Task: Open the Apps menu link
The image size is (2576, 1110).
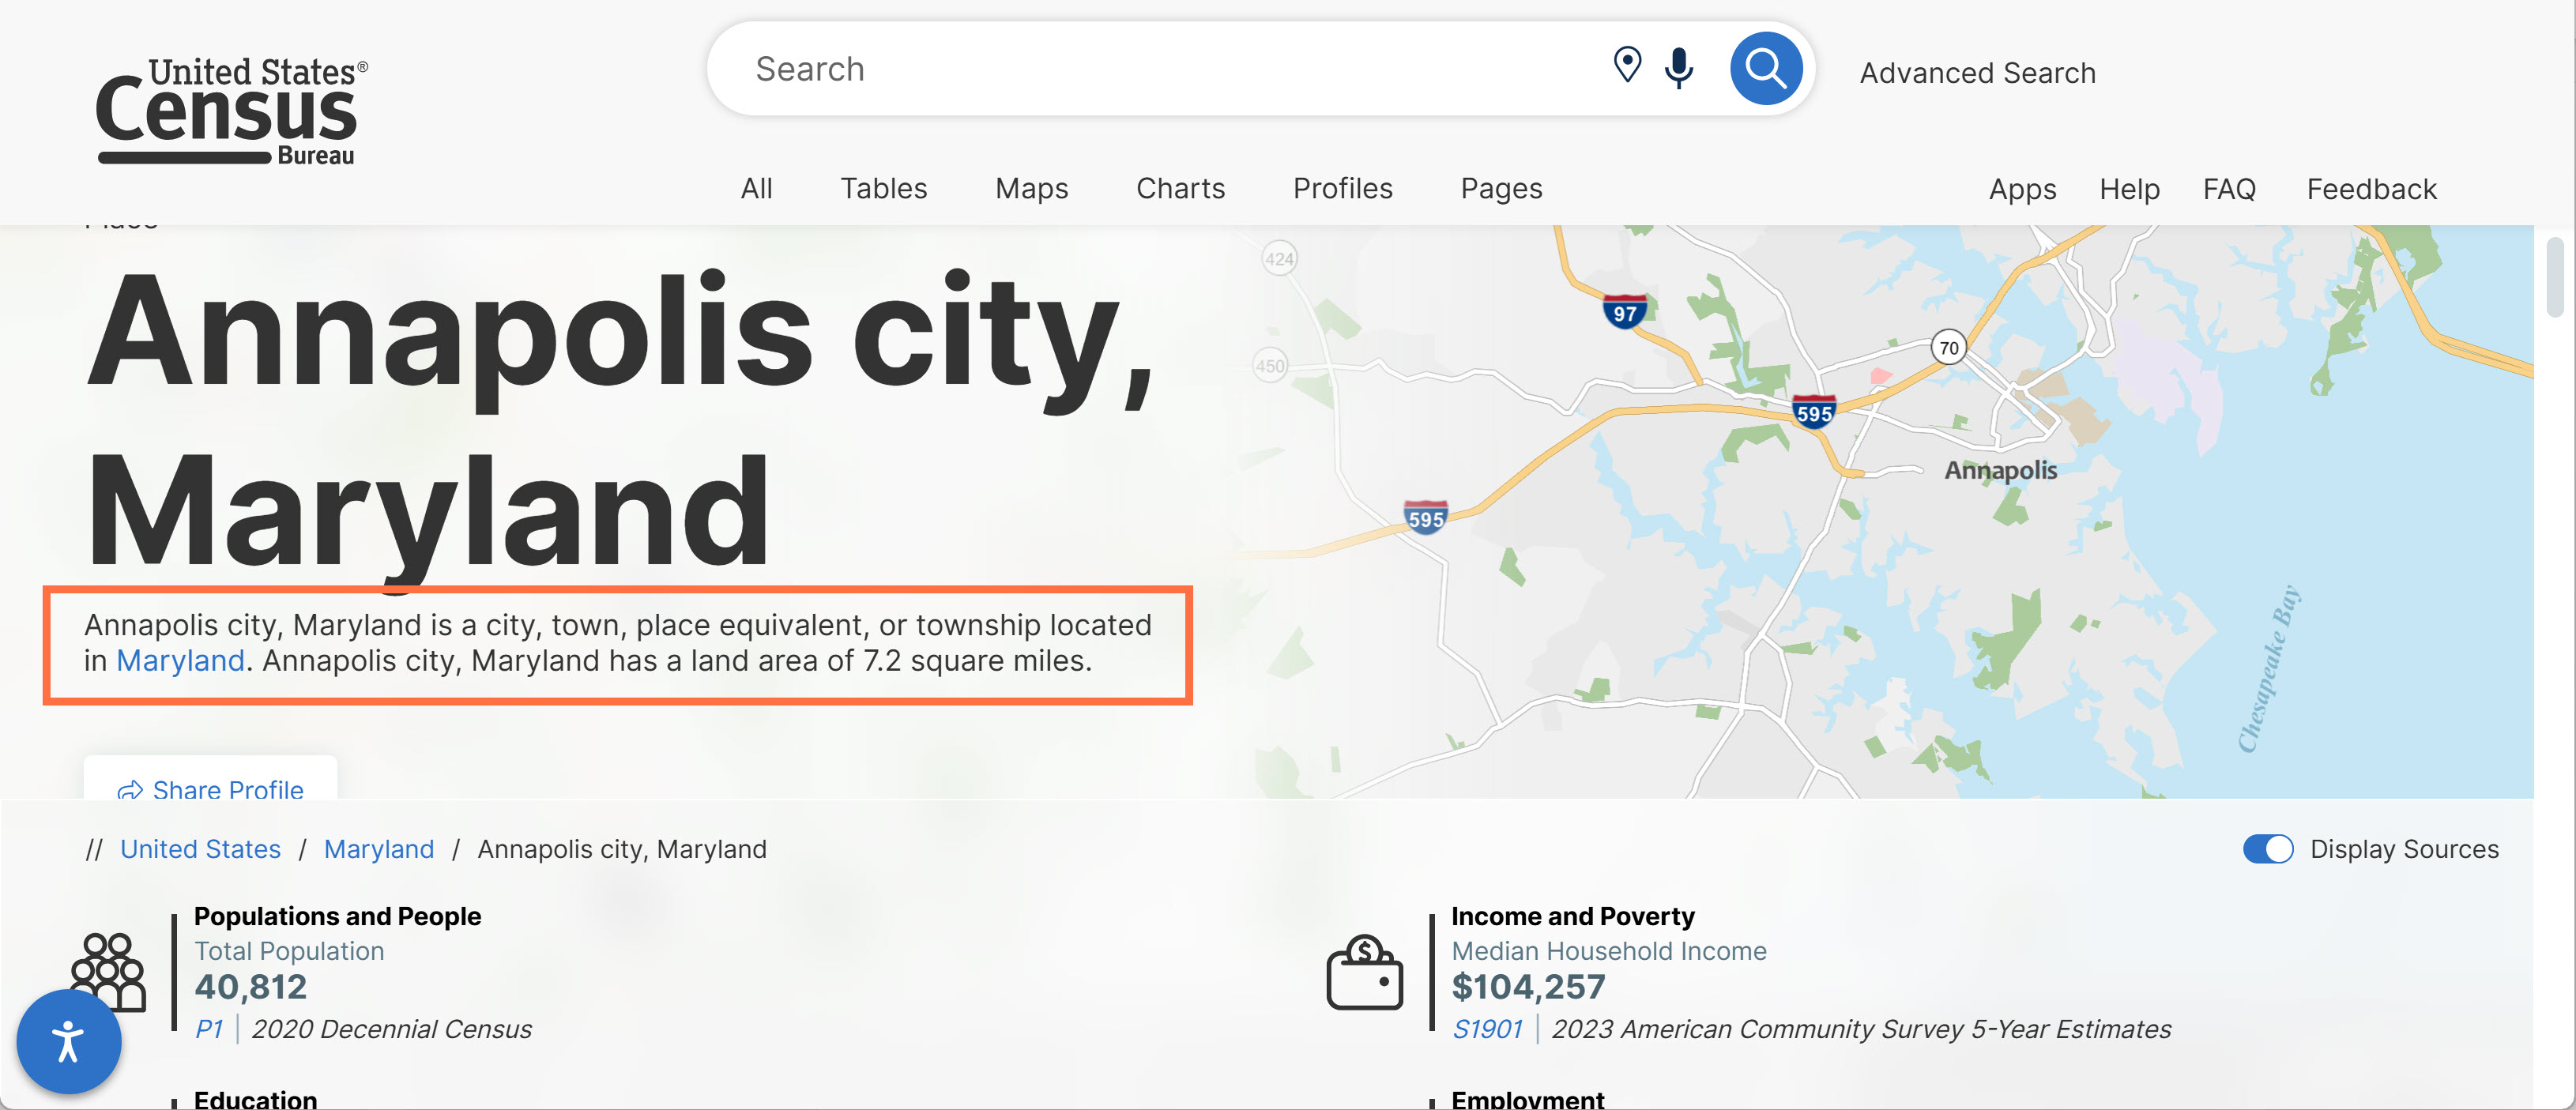Action: pyautogui.click(x=2022, y=189)
